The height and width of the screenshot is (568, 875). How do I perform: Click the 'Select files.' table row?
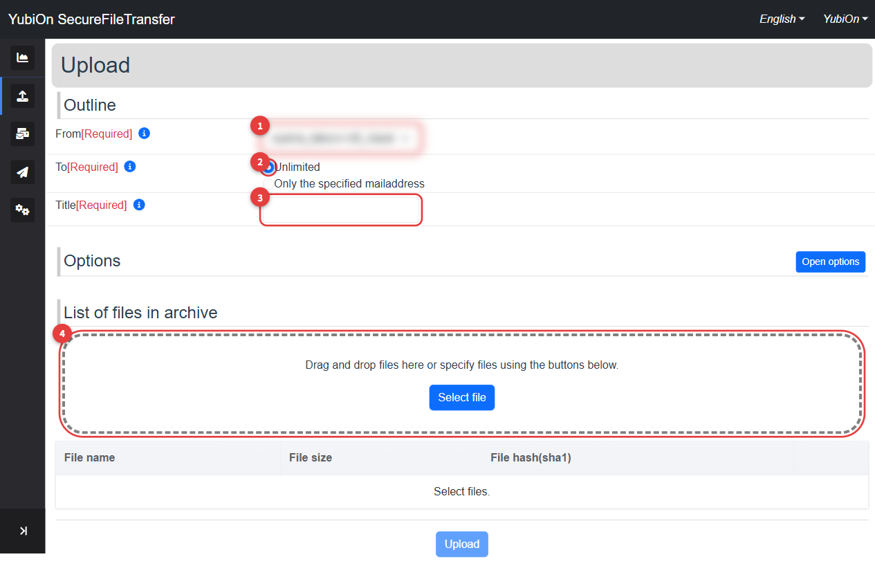click(x=462, y=491)
